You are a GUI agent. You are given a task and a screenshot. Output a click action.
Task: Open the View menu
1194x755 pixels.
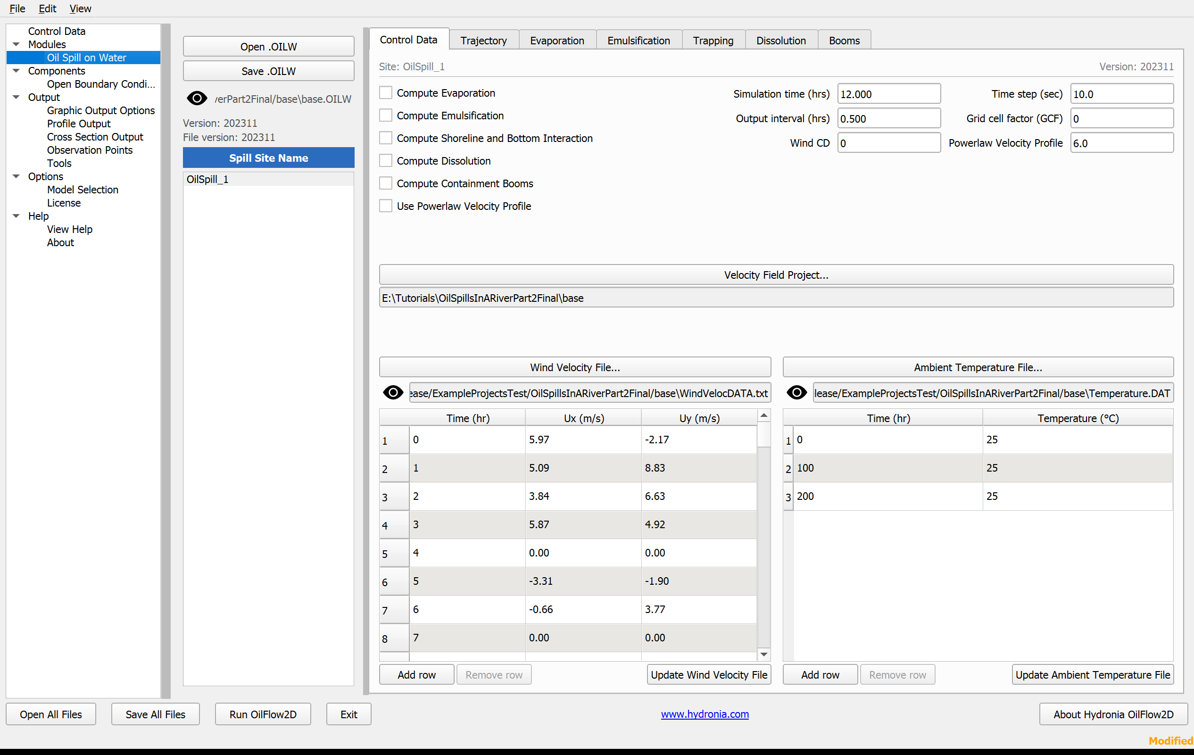pyautogui.click(x=80, y=8)
